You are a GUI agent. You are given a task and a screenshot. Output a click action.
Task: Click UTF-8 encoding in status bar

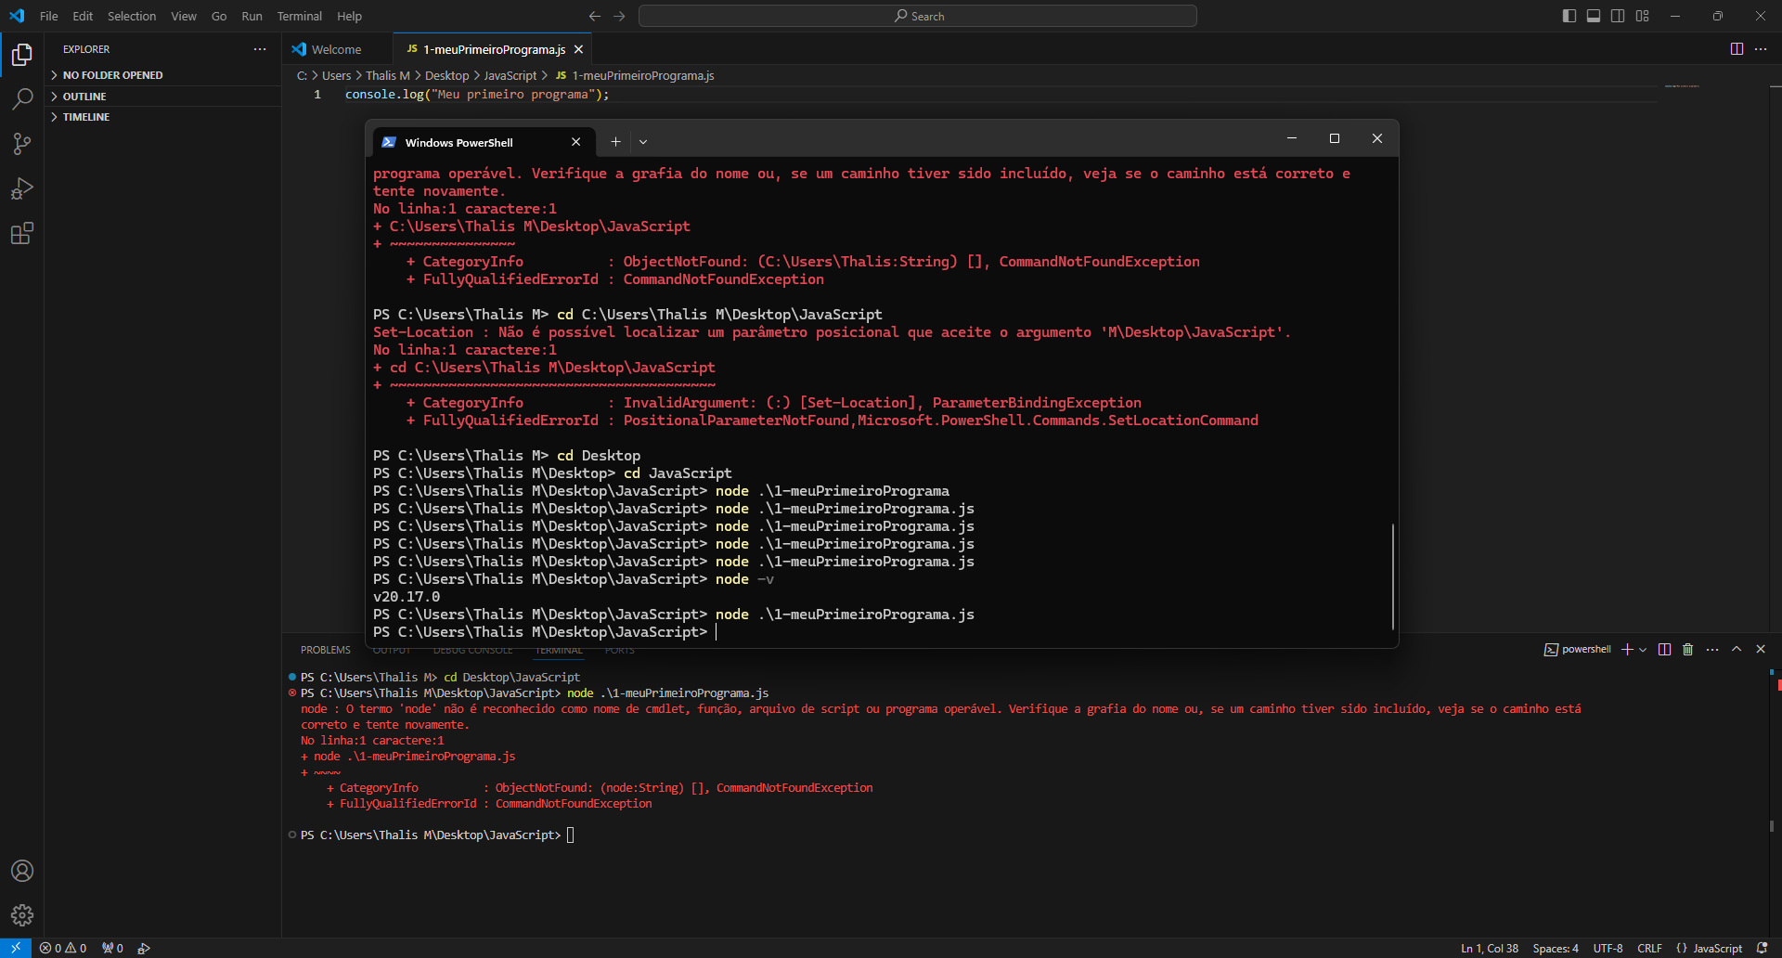1608,948
